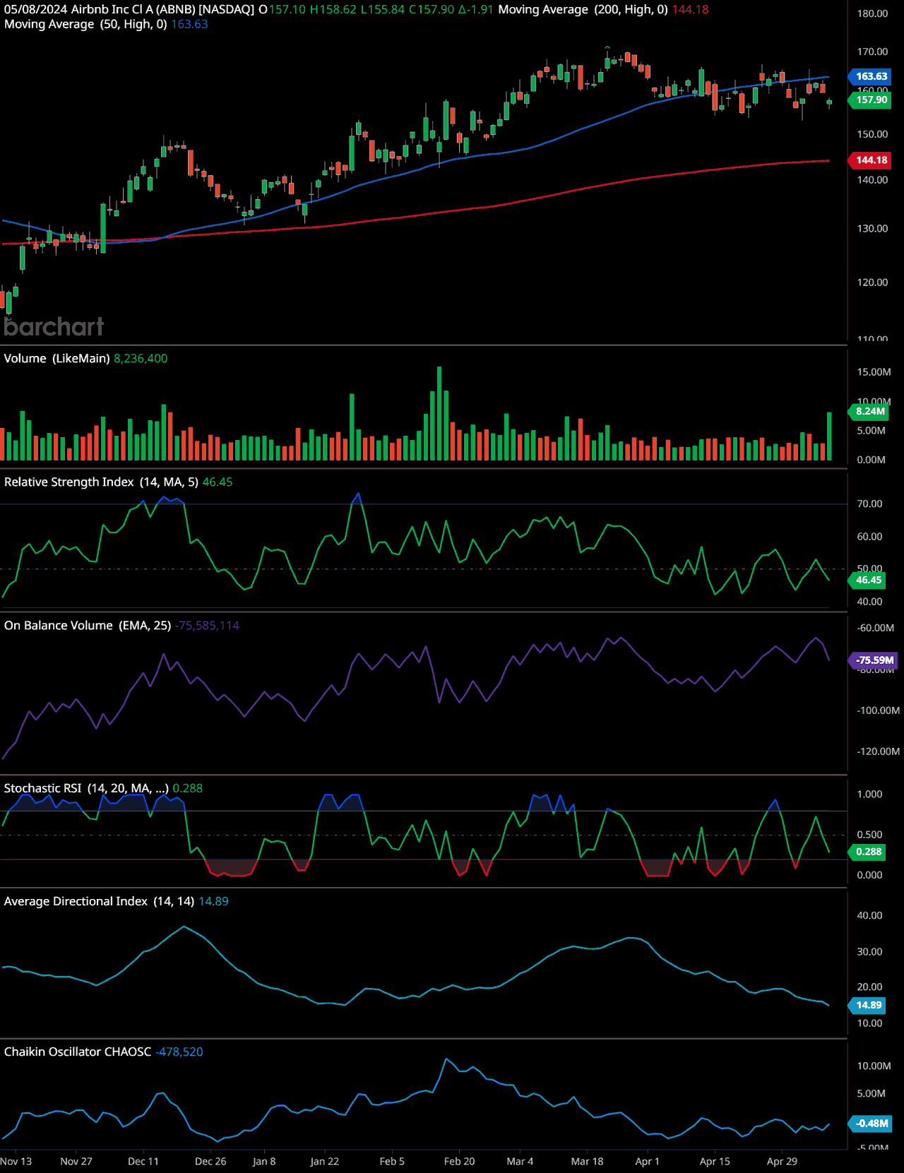Click the Moving Average (50, High, 0) label

pyautogui.click(x=85, y=24)
